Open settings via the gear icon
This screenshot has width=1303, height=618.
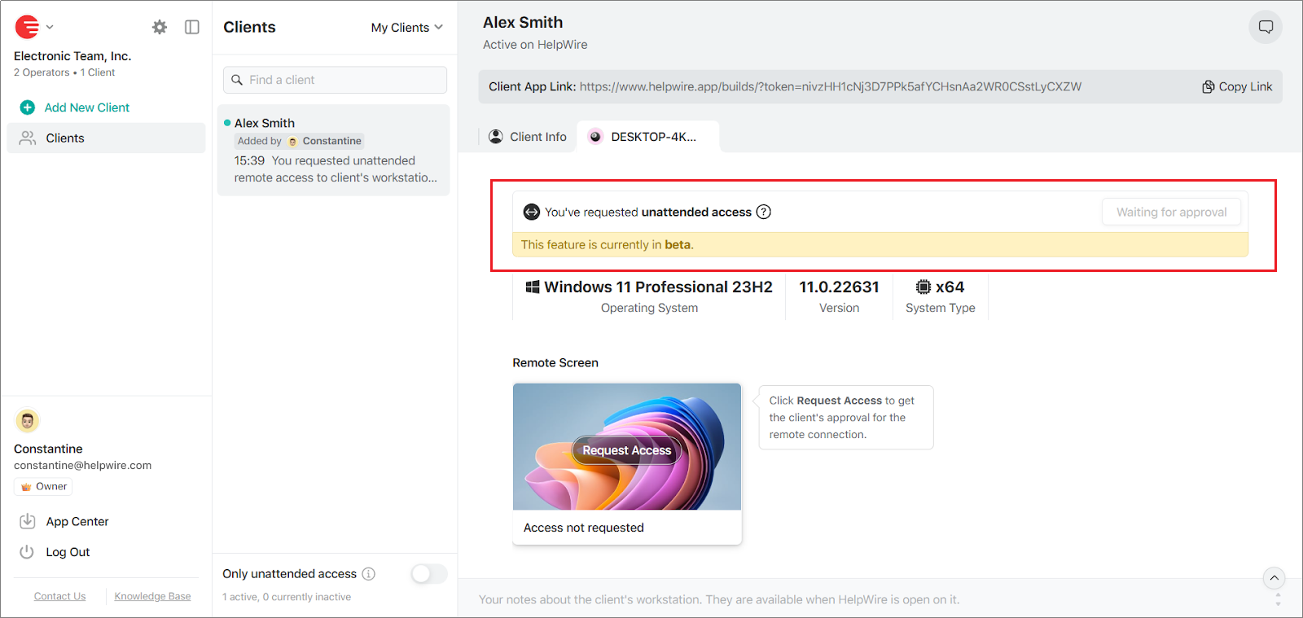click(x=160, y=27)
